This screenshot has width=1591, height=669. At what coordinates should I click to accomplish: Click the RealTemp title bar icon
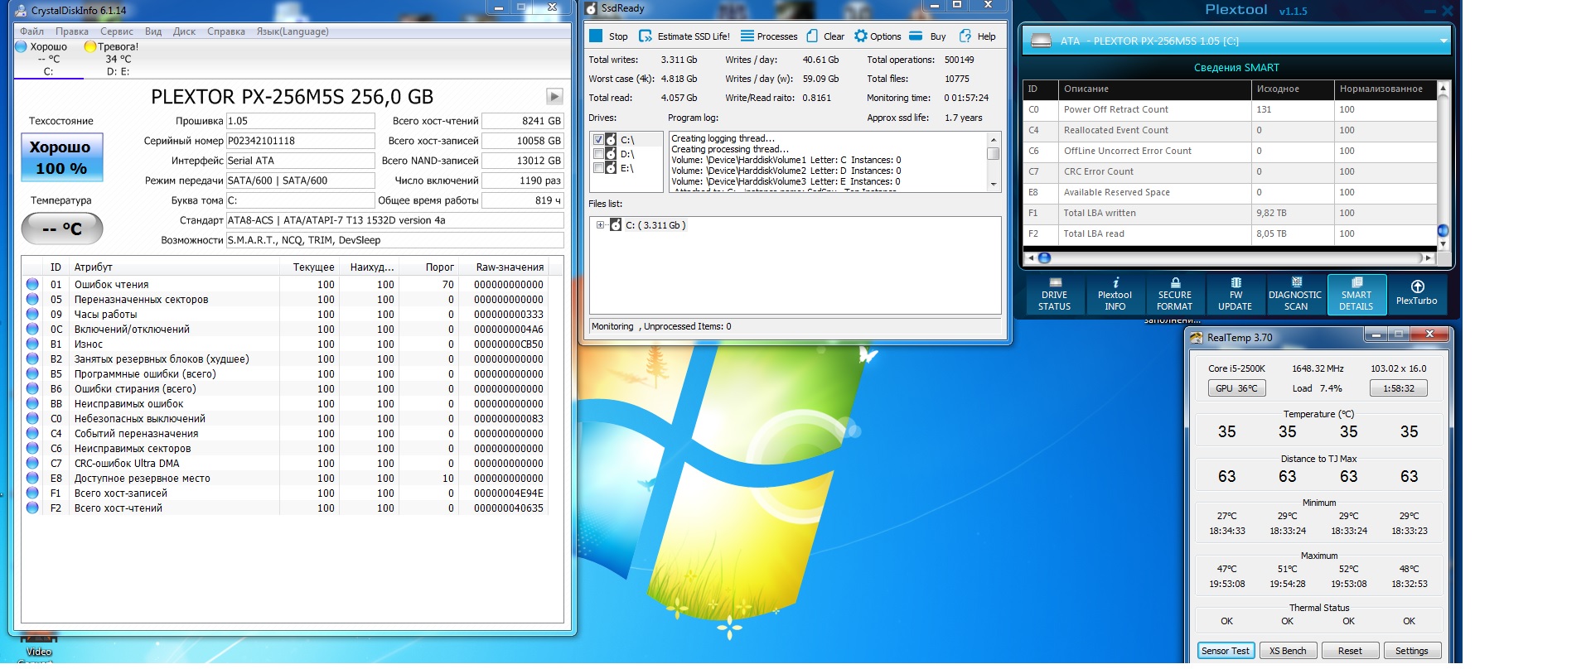(x=1196, y=338)
